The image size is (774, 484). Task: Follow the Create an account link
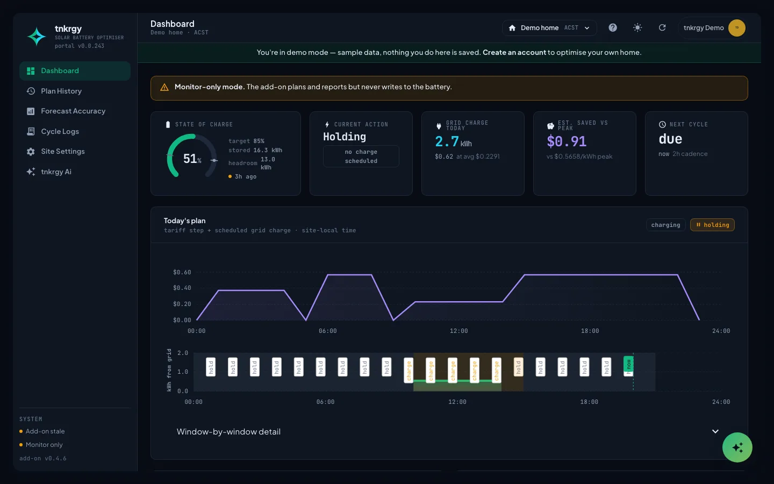tap(514, 53)
